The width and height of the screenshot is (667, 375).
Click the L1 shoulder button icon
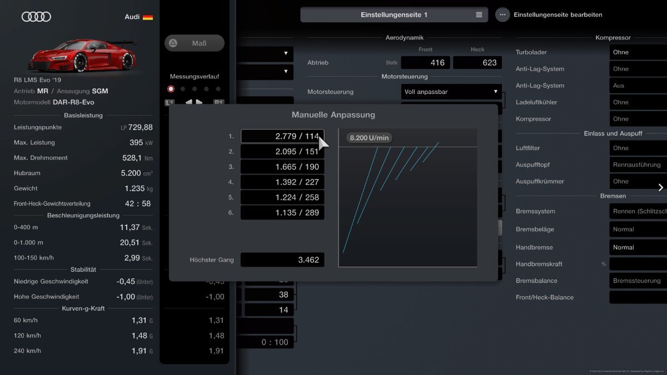[x=170, y=102]
